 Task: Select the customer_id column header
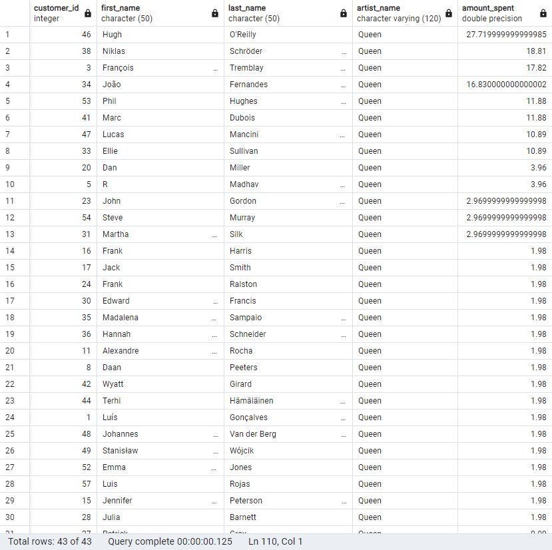[x=63, y=13]
